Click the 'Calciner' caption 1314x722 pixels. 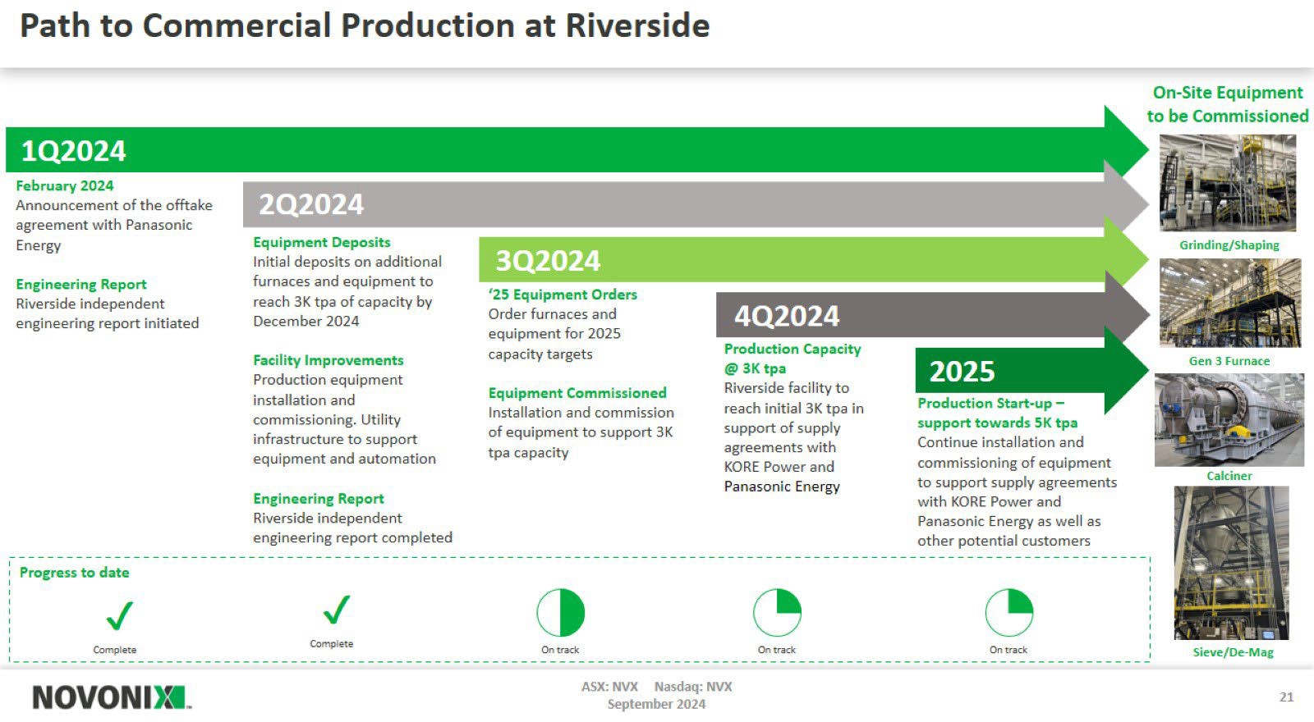[x=1229, y=476]
